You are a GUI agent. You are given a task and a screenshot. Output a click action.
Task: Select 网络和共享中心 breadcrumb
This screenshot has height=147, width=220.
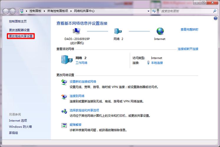point(84,11)
